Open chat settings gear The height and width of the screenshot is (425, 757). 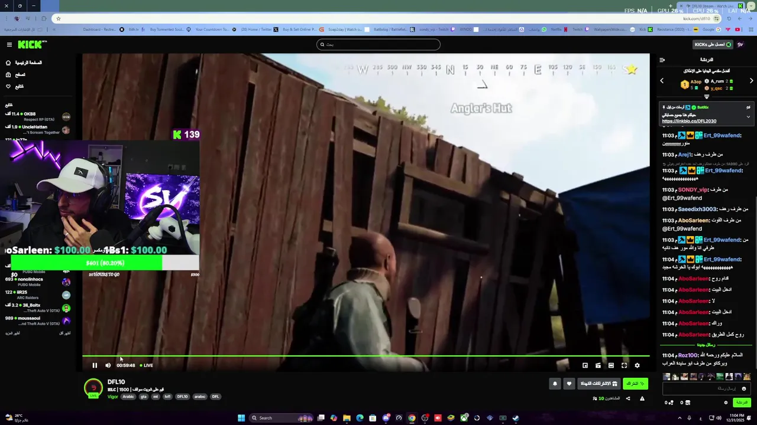click(726, 403)
